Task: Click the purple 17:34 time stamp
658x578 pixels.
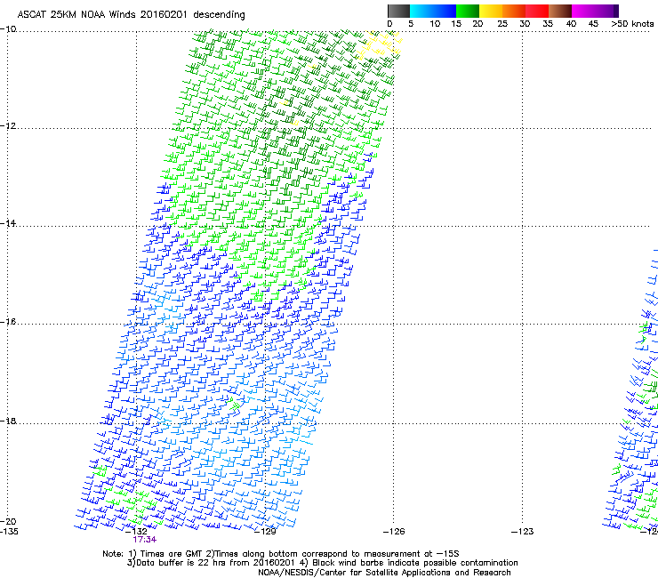Action: coord(144,540)
